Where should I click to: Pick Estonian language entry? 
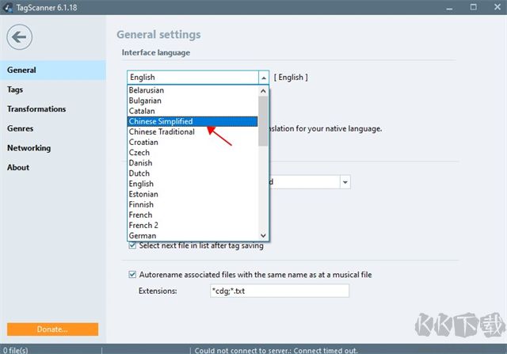[193, 194]
